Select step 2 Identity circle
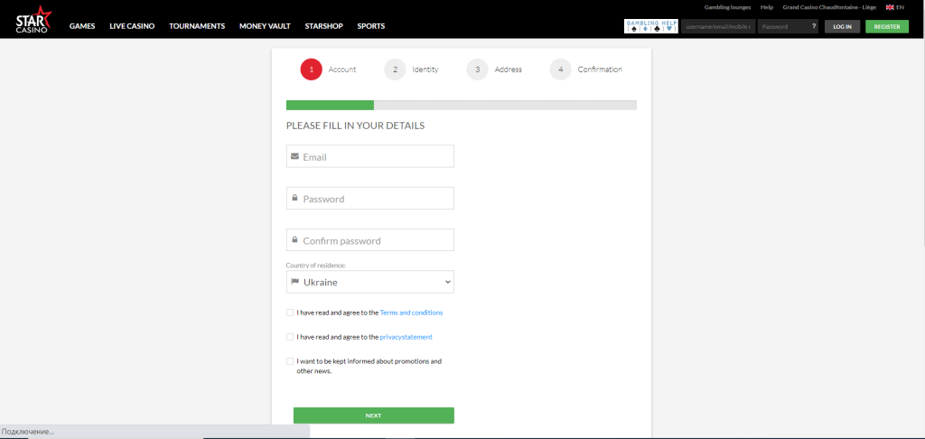 tap(395, 70)
